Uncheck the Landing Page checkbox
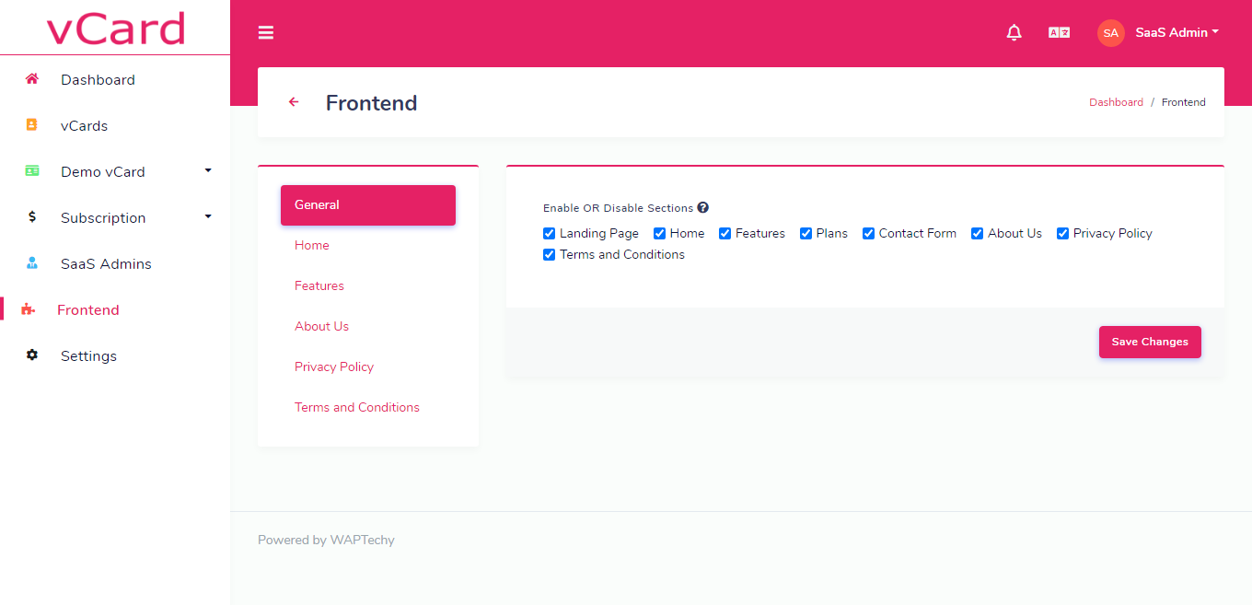 point(550,234)
